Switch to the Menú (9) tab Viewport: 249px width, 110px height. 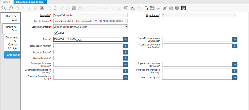tap(7, 2)
